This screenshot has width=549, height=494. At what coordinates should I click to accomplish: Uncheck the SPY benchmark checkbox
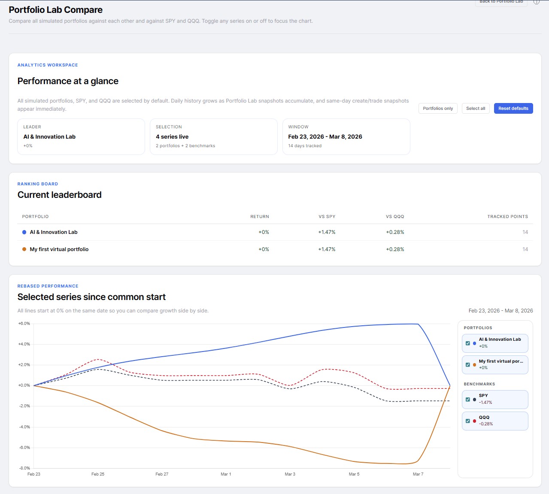(x=468, y=399)
